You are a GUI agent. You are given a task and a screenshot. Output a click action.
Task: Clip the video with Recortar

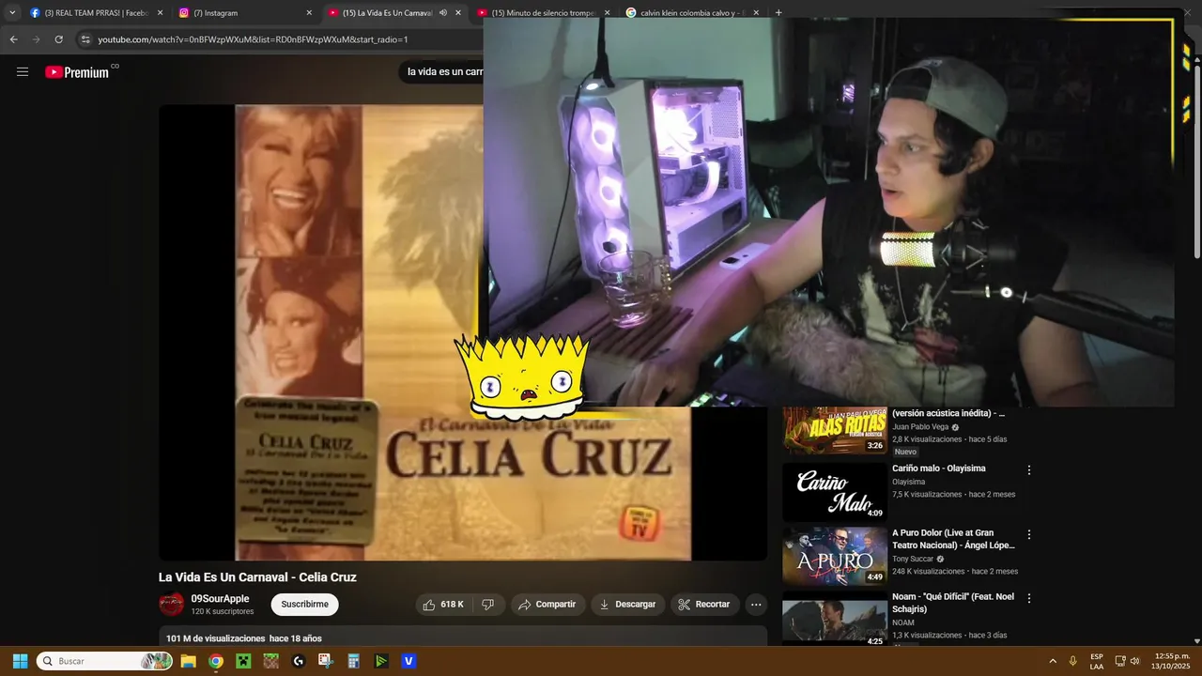704,605
